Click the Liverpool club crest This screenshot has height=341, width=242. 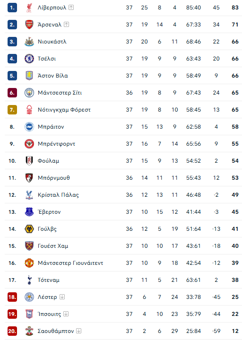[29, 8]
